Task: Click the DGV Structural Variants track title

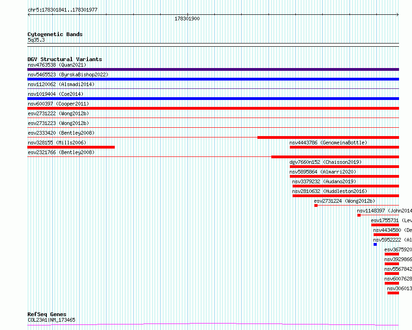Action: coord(65,59)
